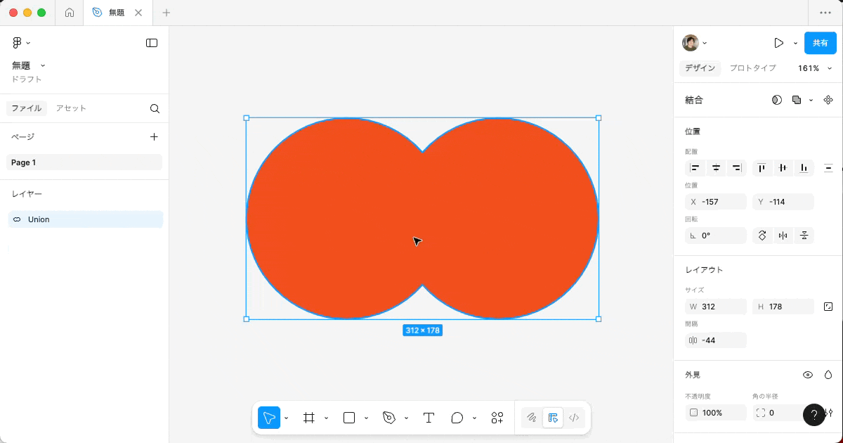Click the align left icon
This screenshot has height=443, width=843.
click(x=695, y=168)
